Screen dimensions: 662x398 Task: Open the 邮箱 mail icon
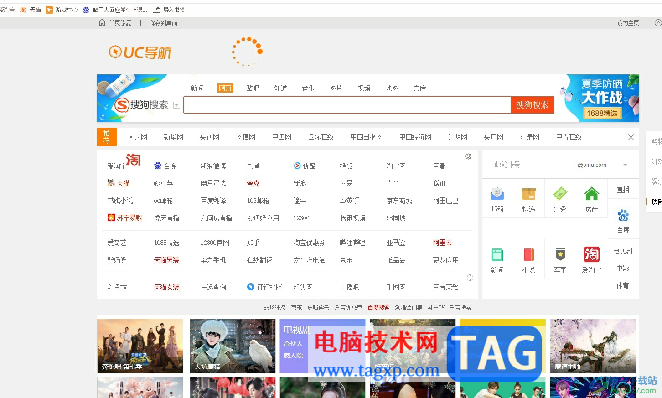497,194
